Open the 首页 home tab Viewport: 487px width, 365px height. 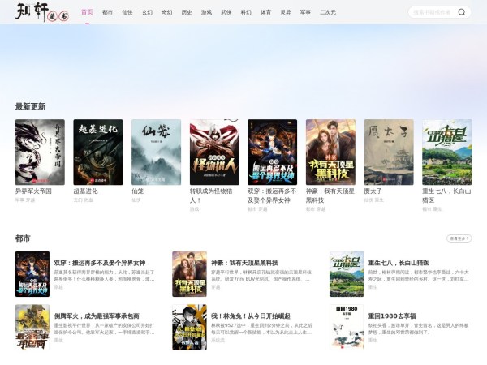(x=87, y=13)
